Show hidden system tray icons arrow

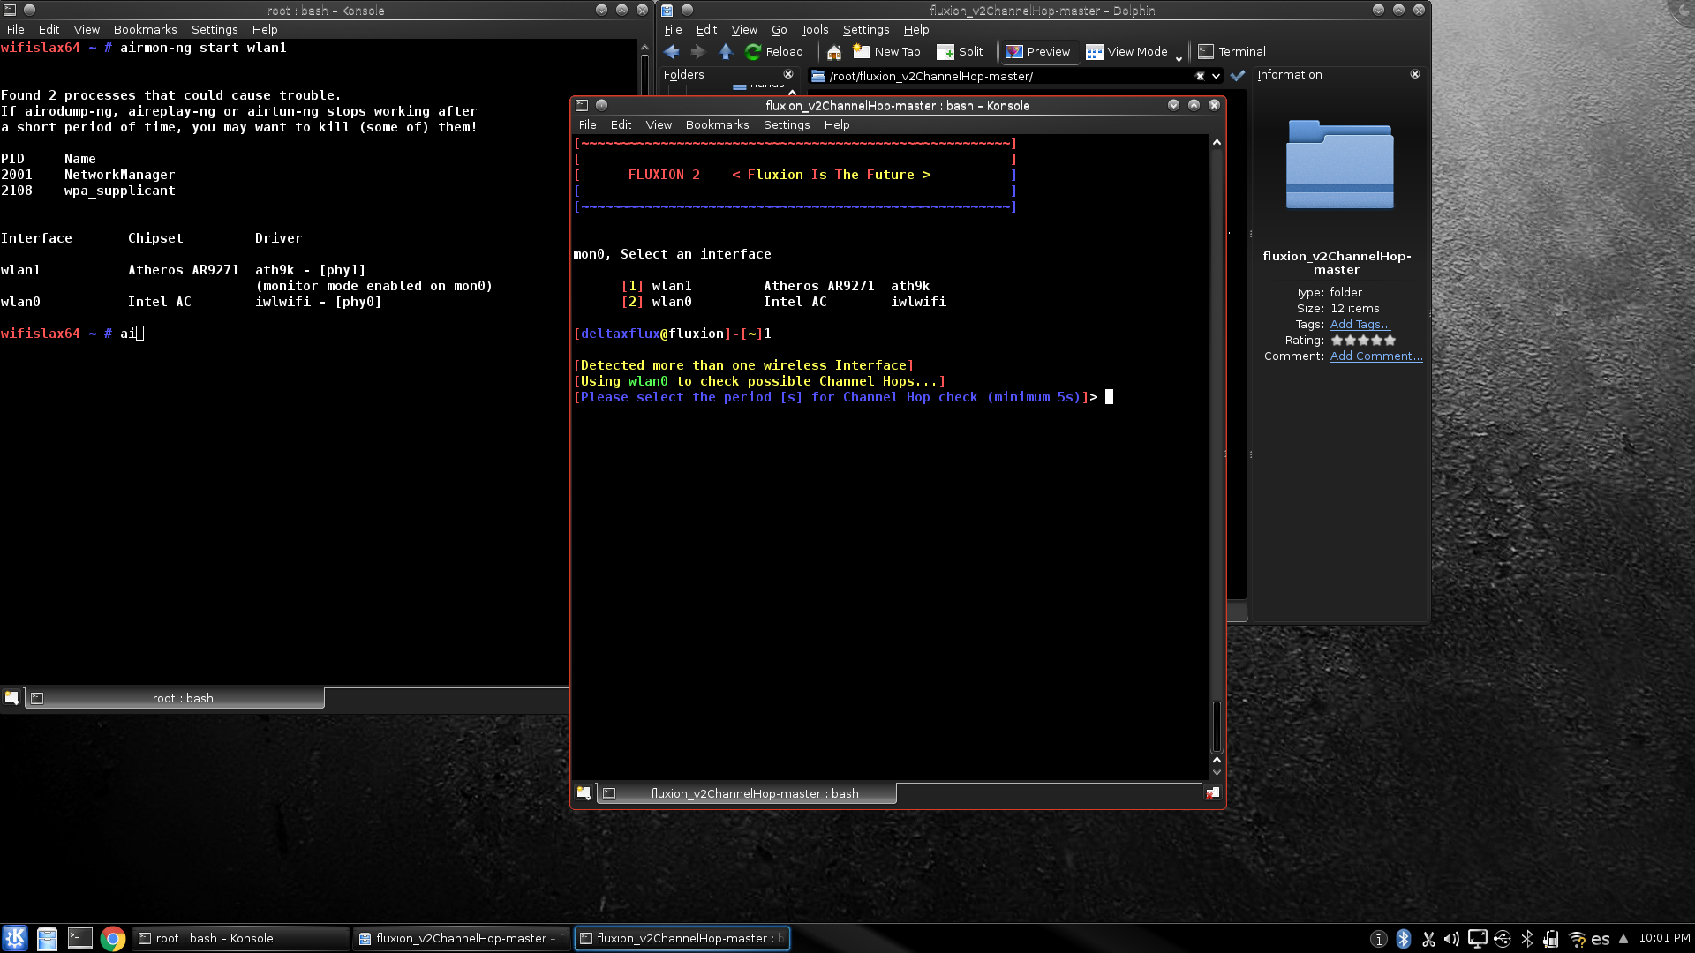click(1623, 939)
